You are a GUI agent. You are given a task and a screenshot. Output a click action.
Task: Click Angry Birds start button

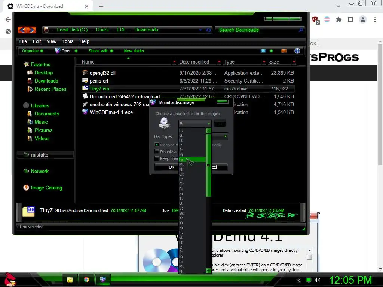pyautogui.click(x=10, y=280)
